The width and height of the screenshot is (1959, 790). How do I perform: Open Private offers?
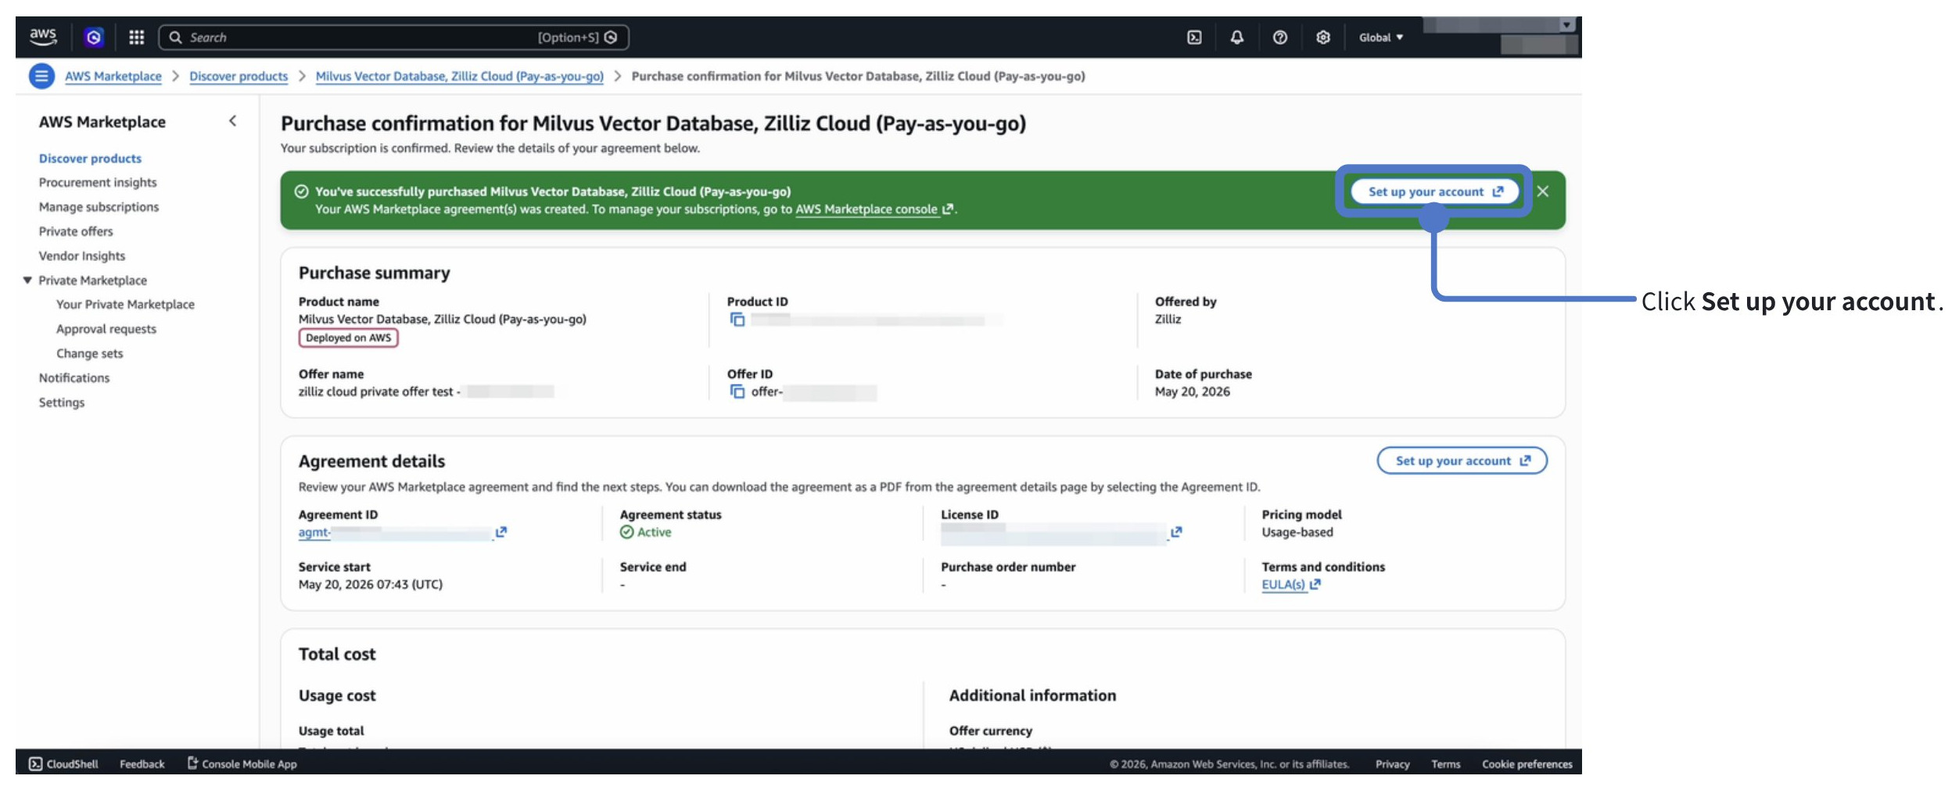(x=76, y=231)
